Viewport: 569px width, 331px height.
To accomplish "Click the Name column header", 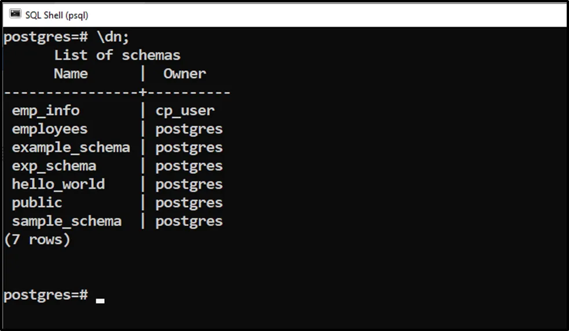I will pos(71,74).
